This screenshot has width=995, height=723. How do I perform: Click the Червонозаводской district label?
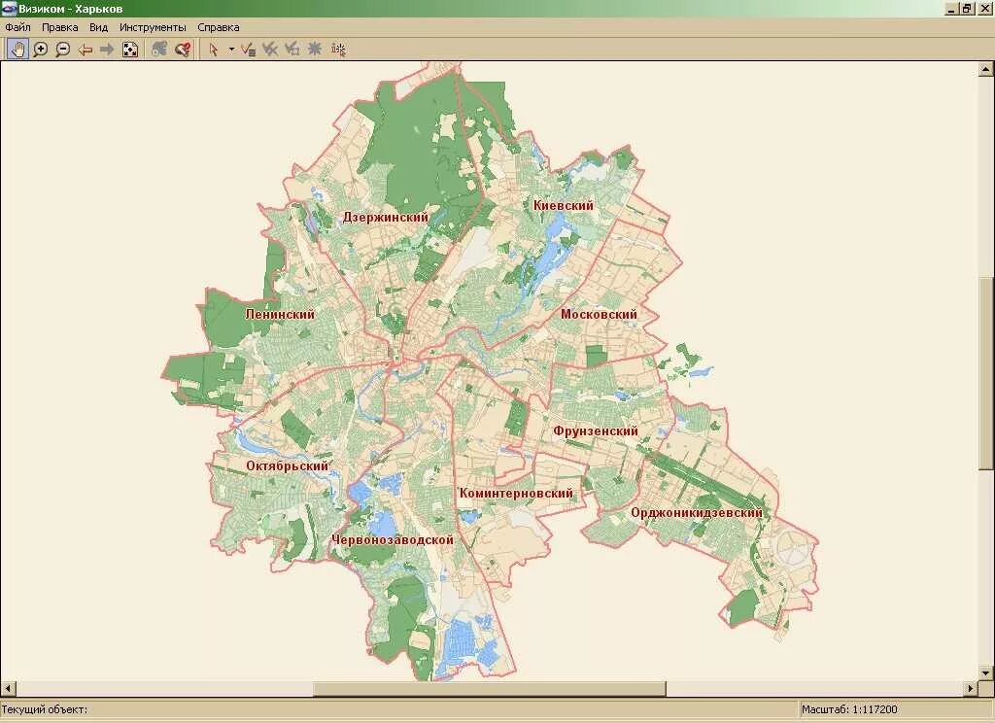(393, 540)
